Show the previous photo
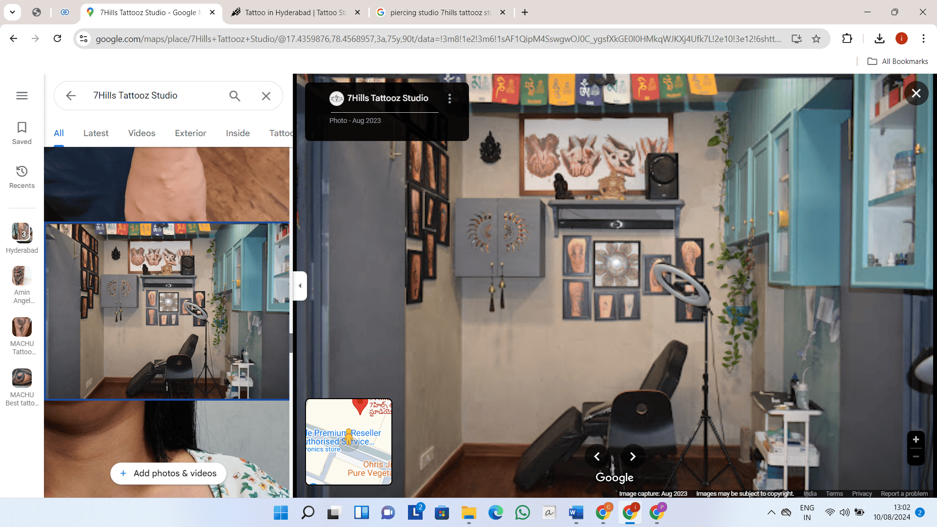The image size is (937, 527). pyautogui.click(x=597, y=457)
